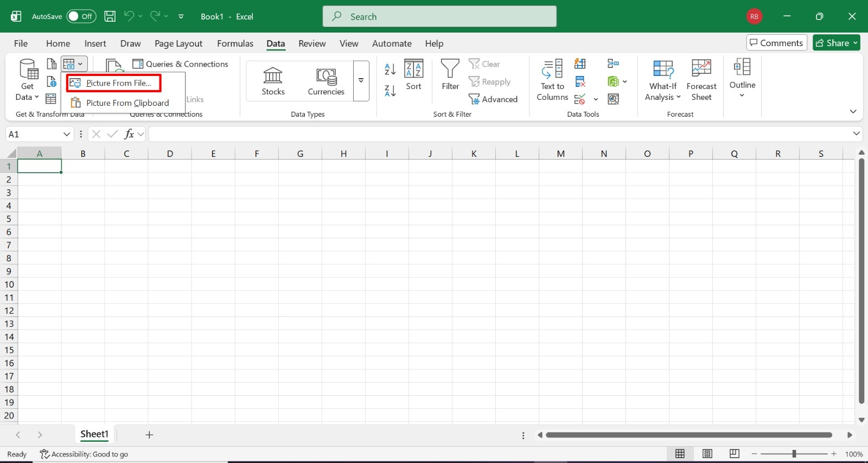This screenshot has width=868, height=463.
Task: Click Reapply filter
Action: 489,81
